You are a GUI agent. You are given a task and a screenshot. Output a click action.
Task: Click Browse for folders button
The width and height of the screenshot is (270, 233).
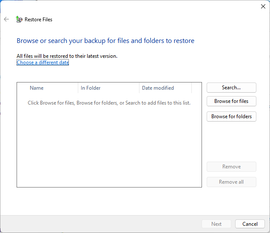click(x=231, y=116)
